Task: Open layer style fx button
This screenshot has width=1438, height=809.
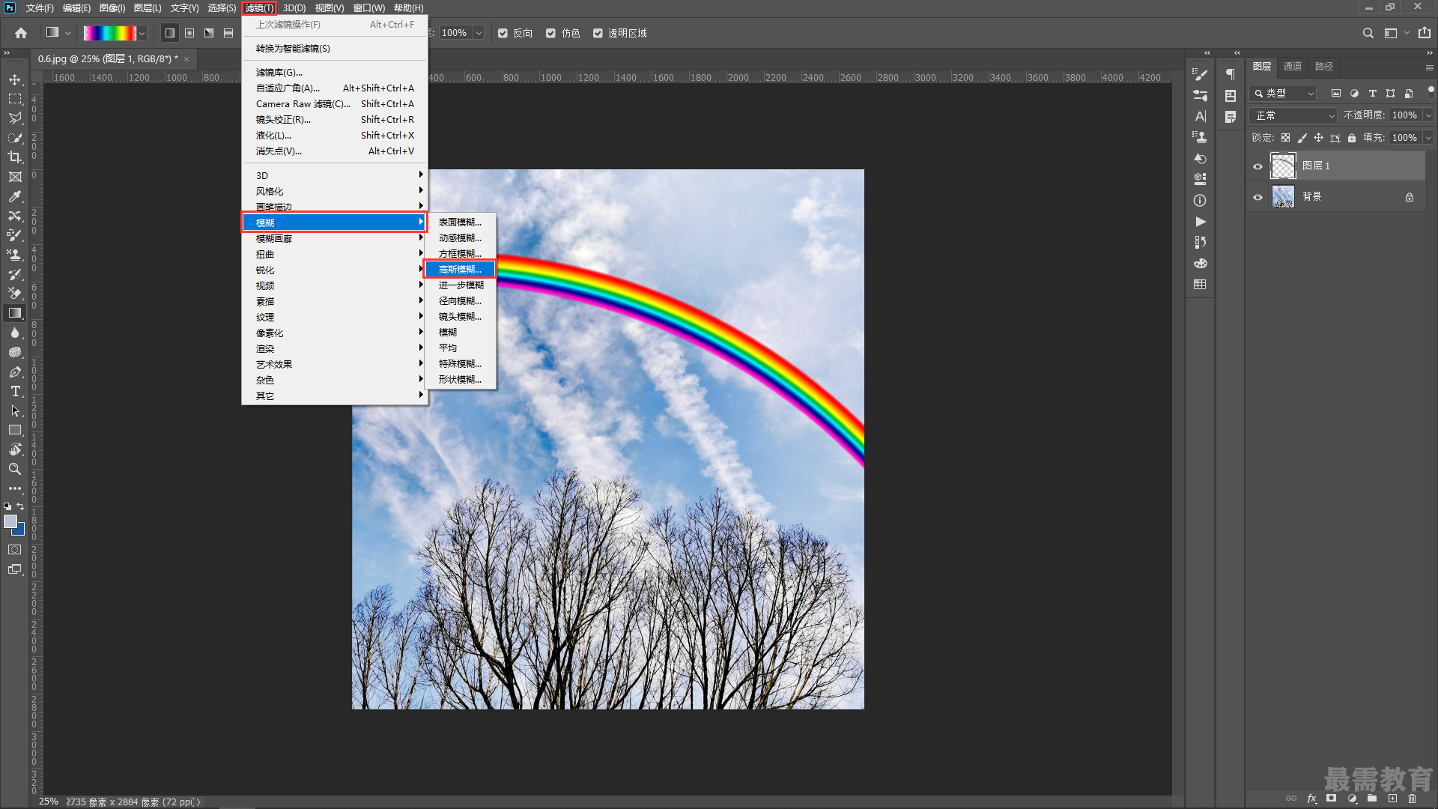Action: (1311, 799)
